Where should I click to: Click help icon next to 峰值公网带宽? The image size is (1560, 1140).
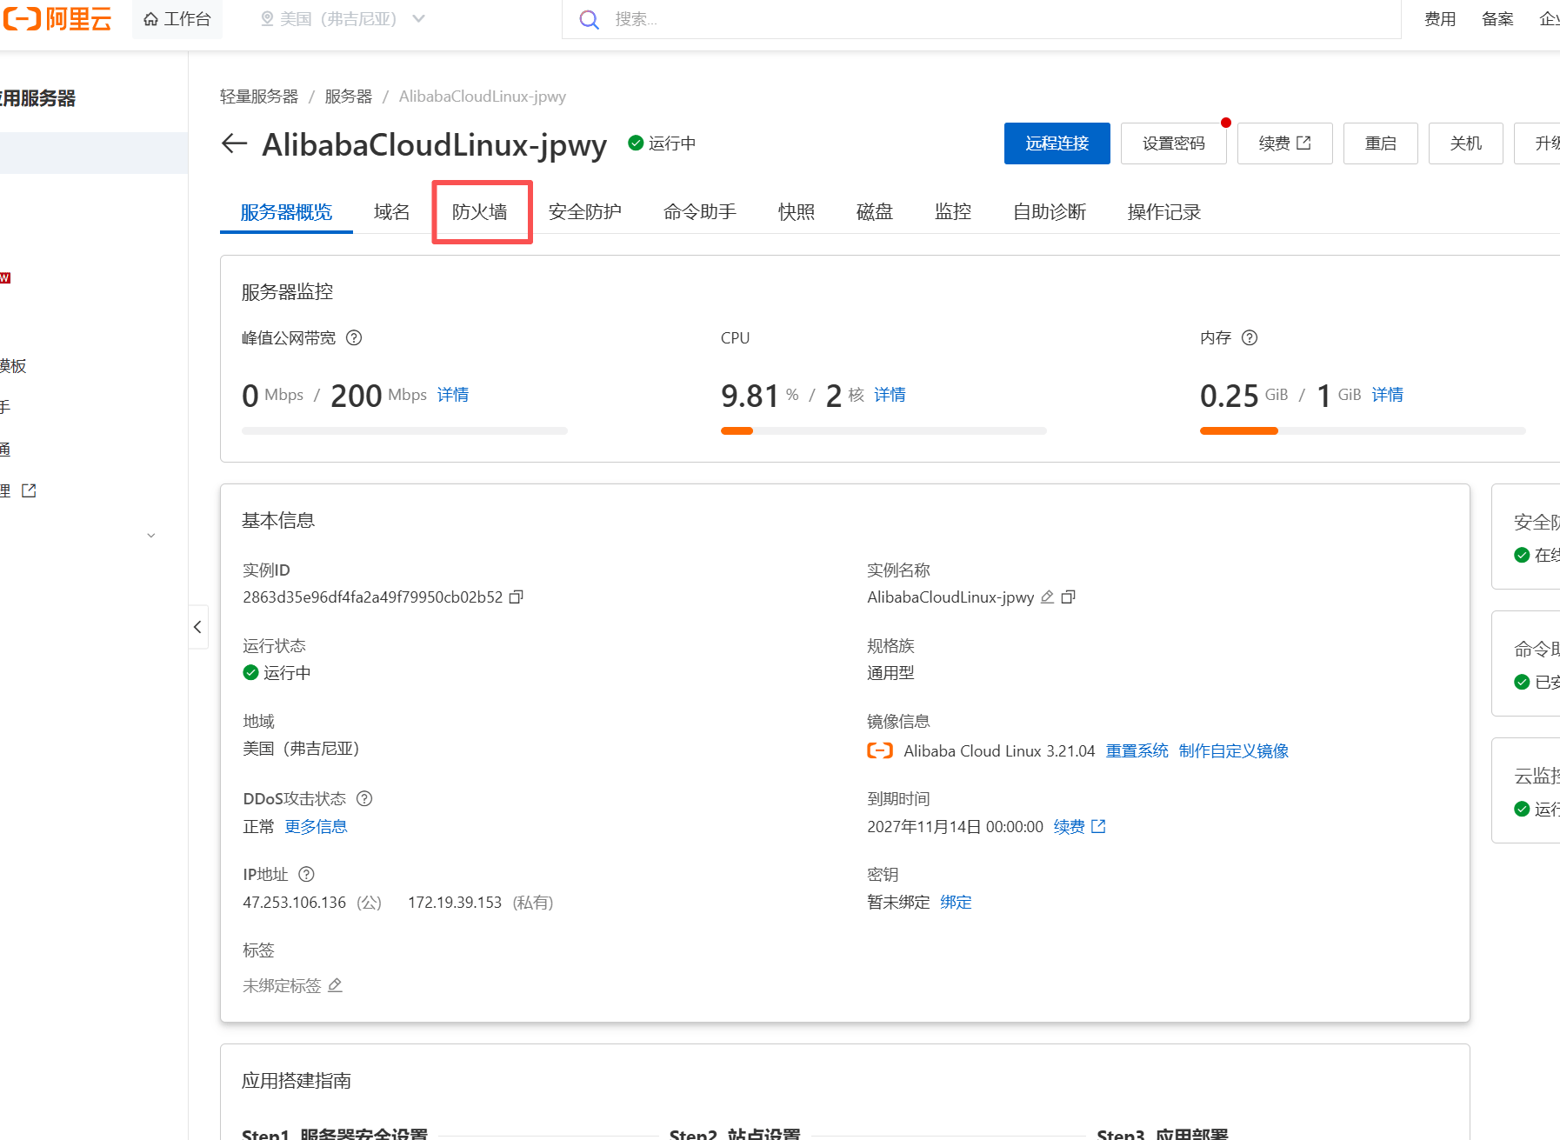pyautogui.click(x=354, y=338)
